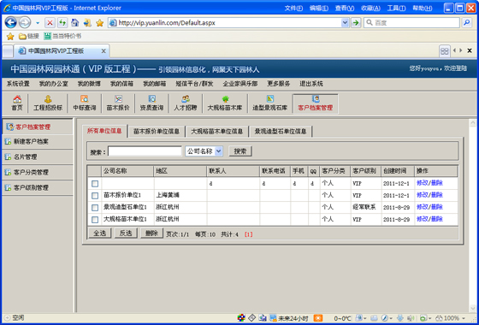Open the 大规格苗木库 toolbar icon
This screenshot has height=325, width=479.
click(x=225, y=103)
